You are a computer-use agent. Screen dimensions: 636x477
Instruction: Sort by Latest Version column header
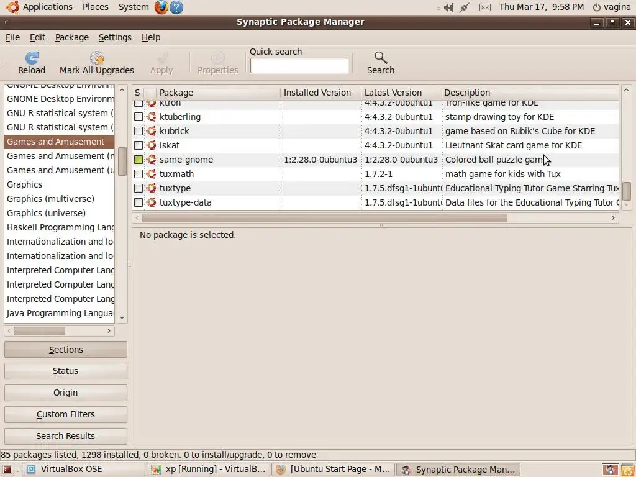click(401, 93)
